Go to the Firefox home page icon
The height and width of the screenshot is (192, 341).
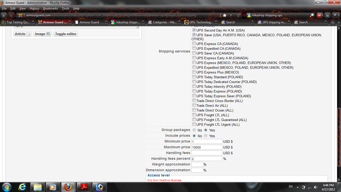(x=328, y=15)
